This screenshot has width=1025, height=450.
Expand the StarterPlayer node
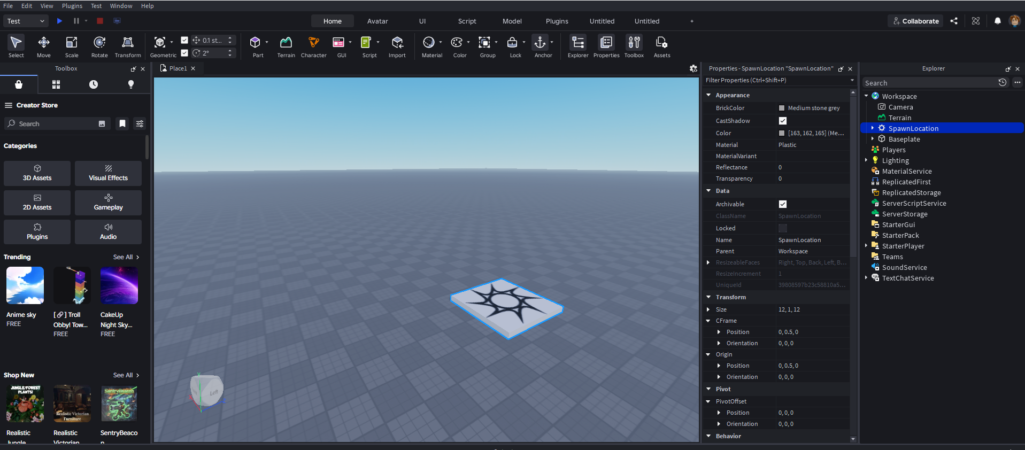click(866, 246)
